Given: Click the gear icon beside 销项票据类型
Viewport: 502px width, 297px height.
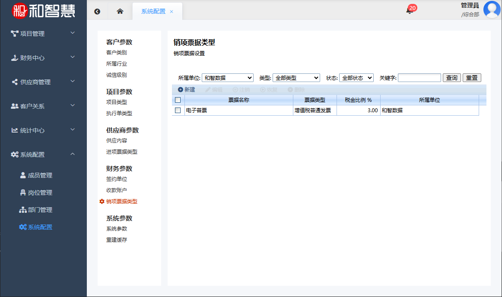Looking at the screenshot, I should [x=102, y=201].
